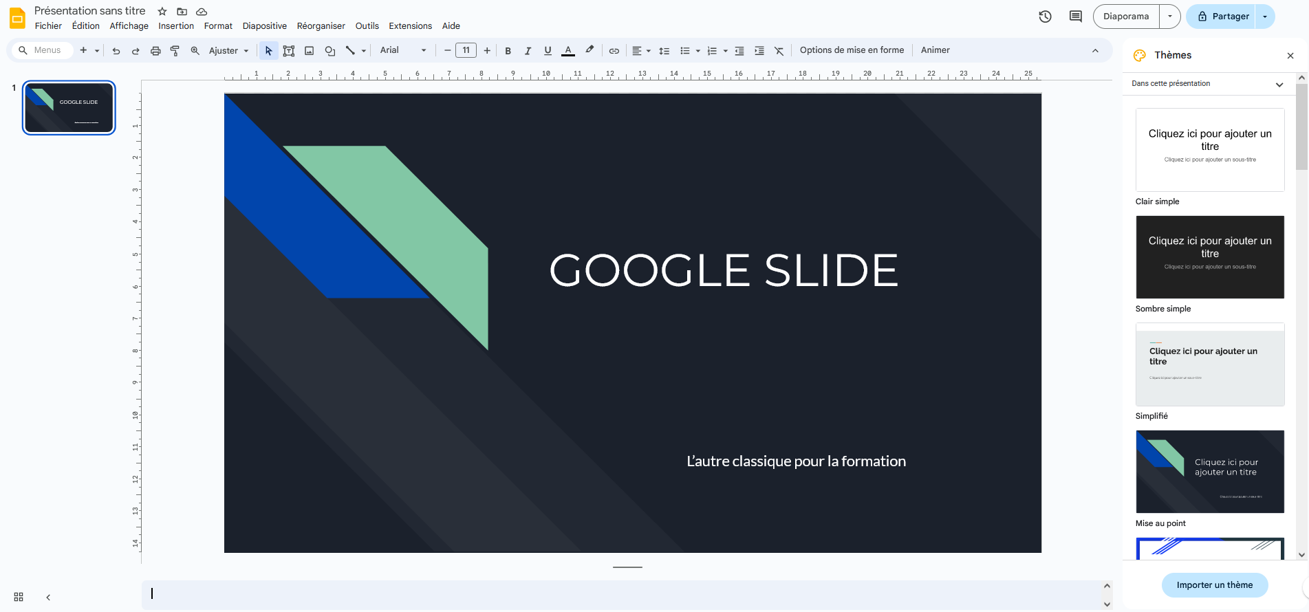
Task: Open the numbered list dropdown arrow
Action: [726, 51]
